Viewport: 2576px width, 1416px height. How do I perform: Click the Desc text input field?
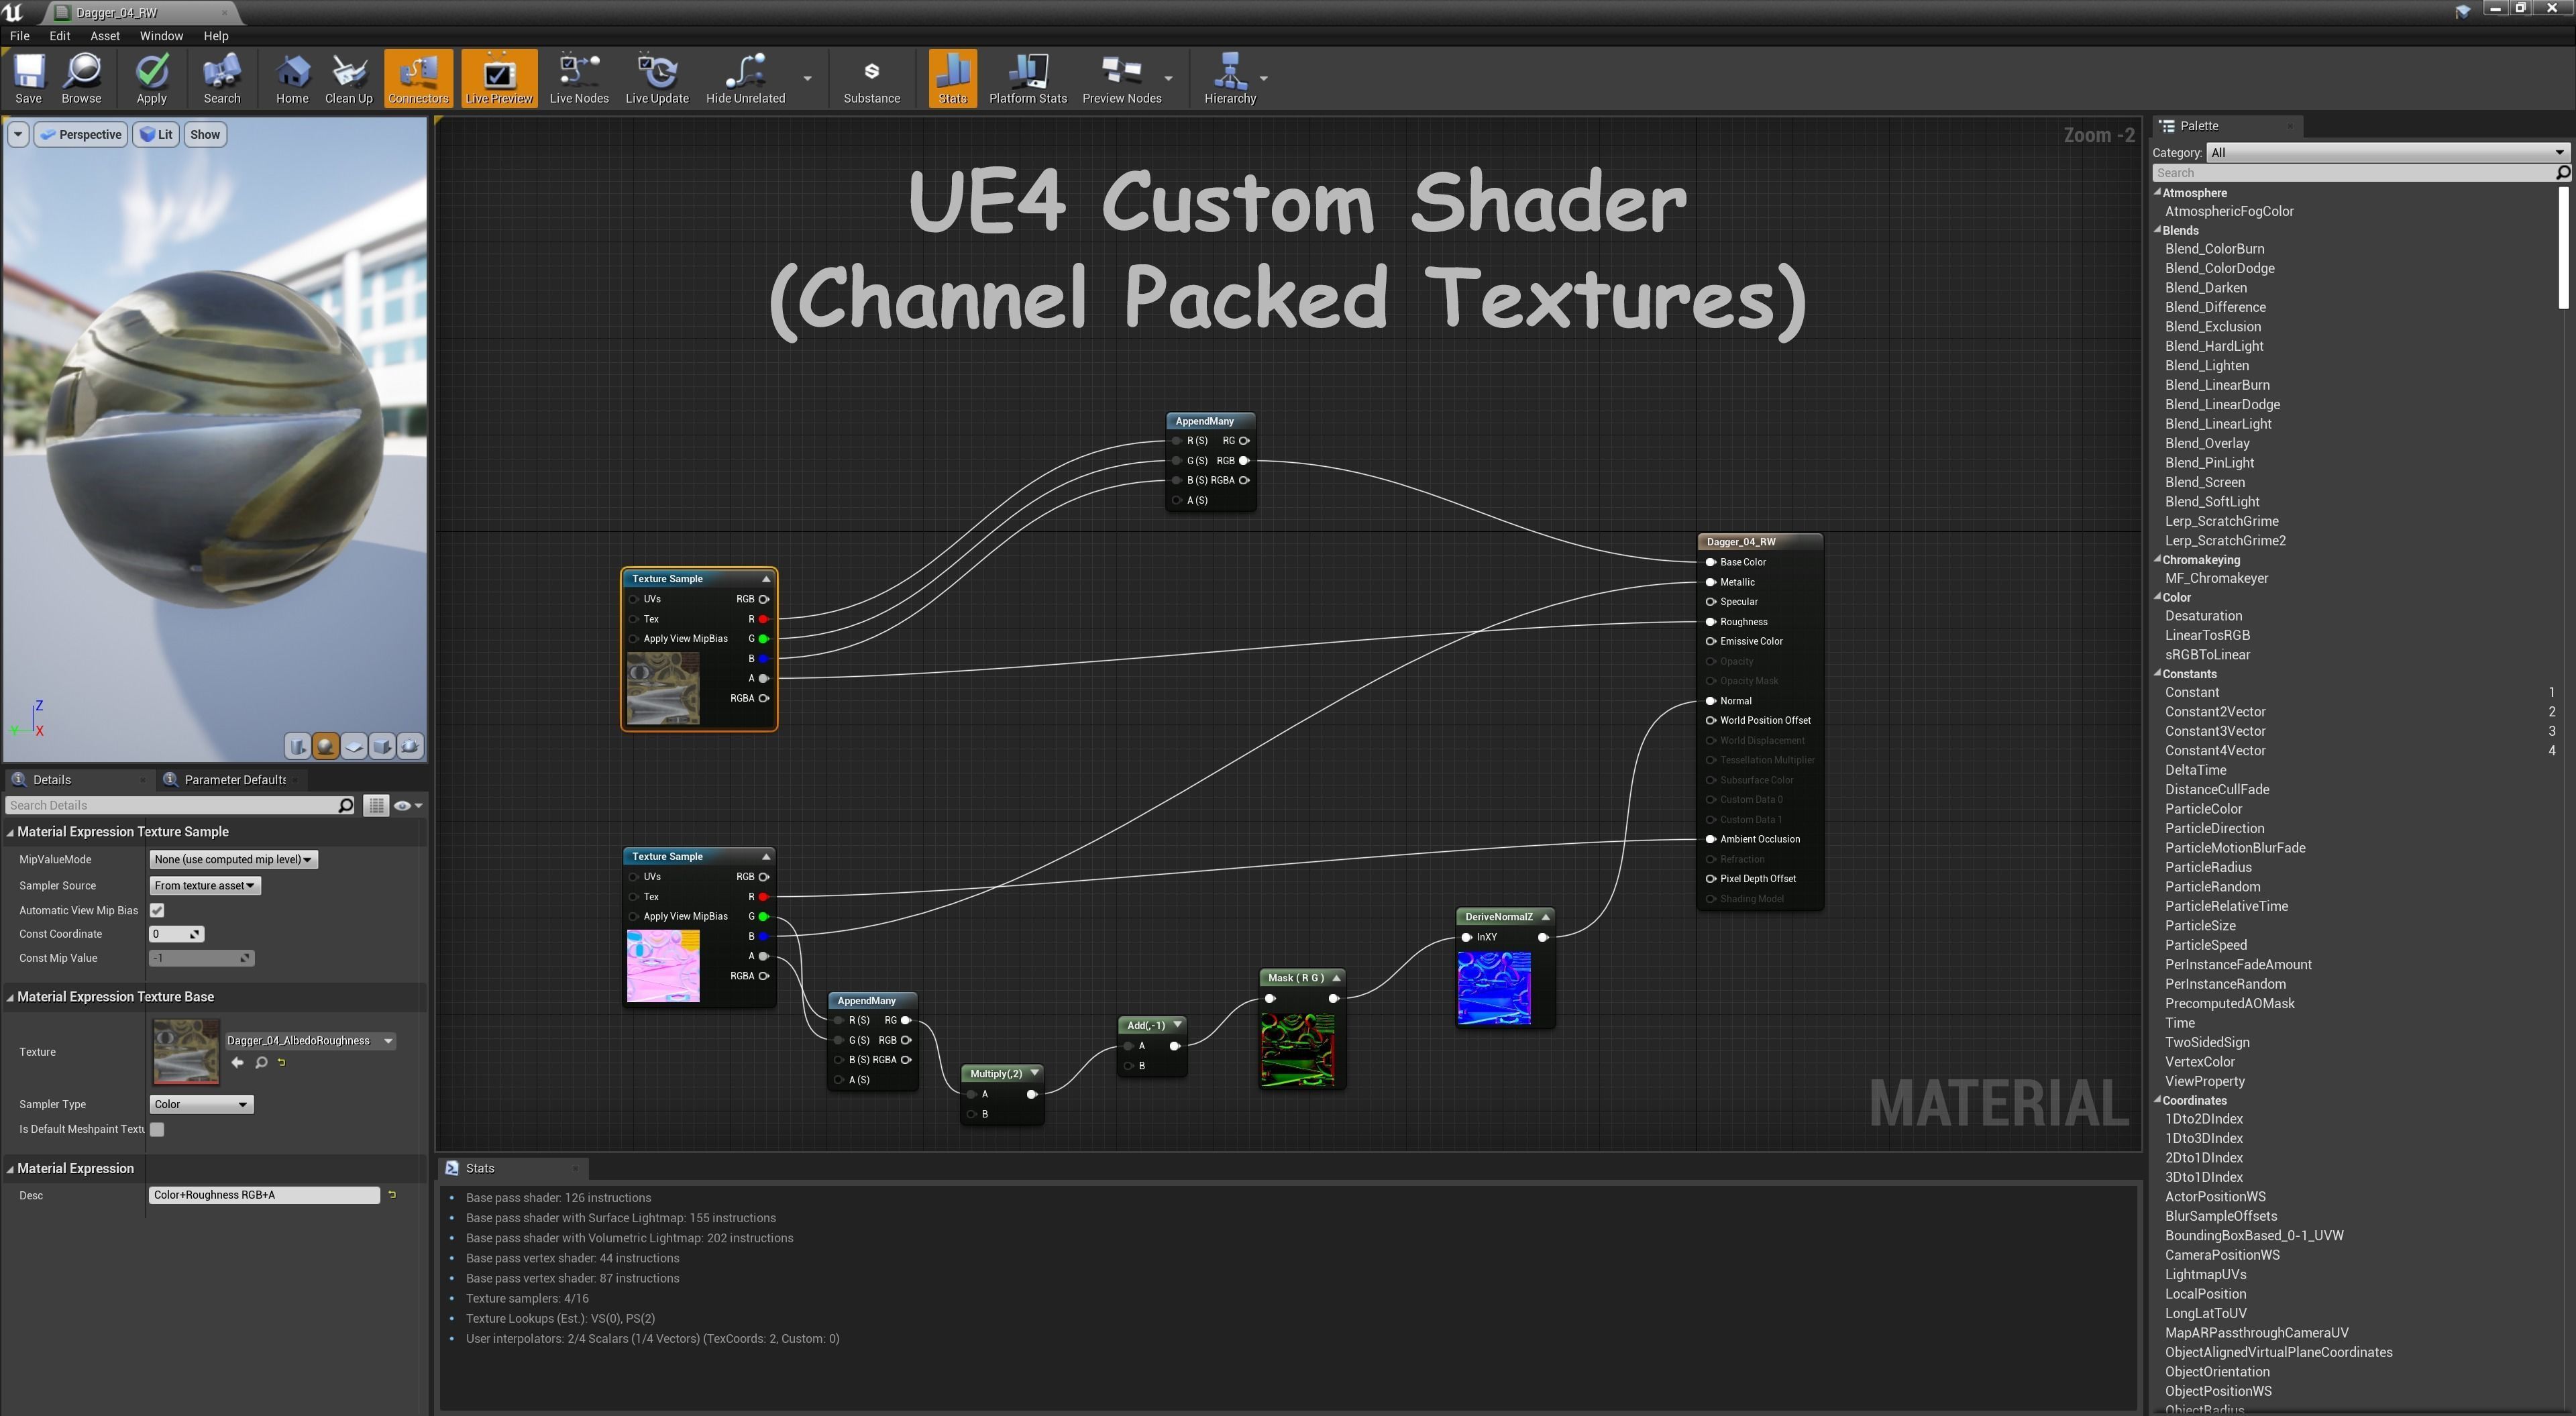[x=264, y=1195]
